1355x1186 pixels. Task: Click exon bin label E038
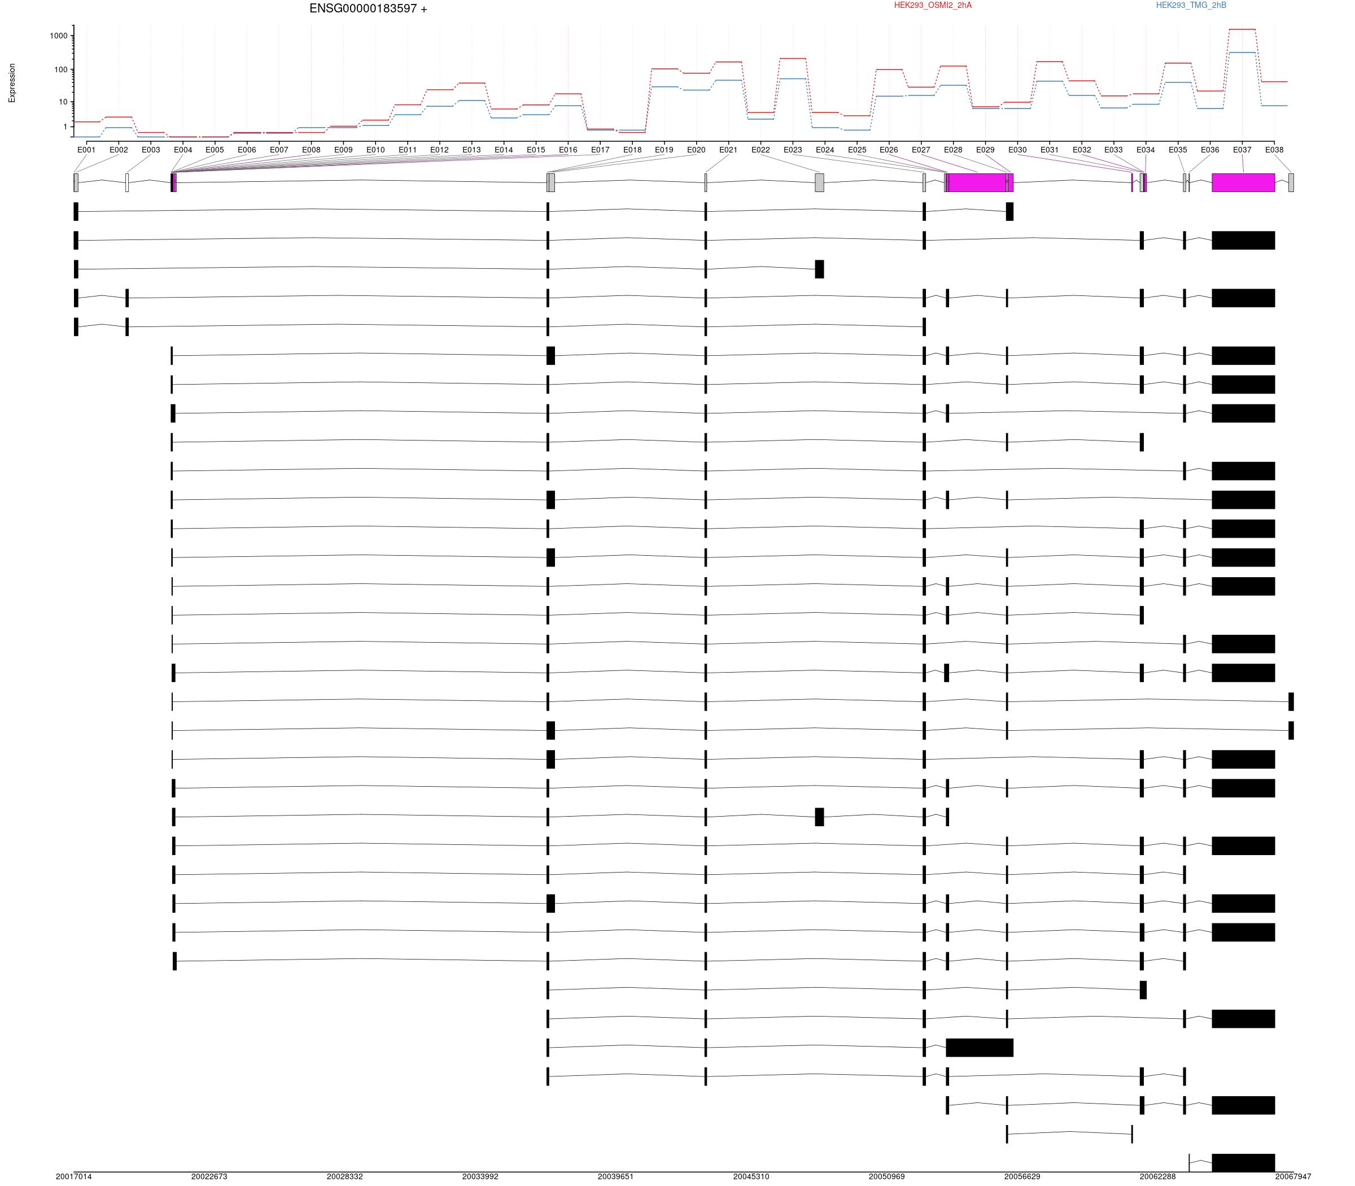click(x=1274, y=150)
